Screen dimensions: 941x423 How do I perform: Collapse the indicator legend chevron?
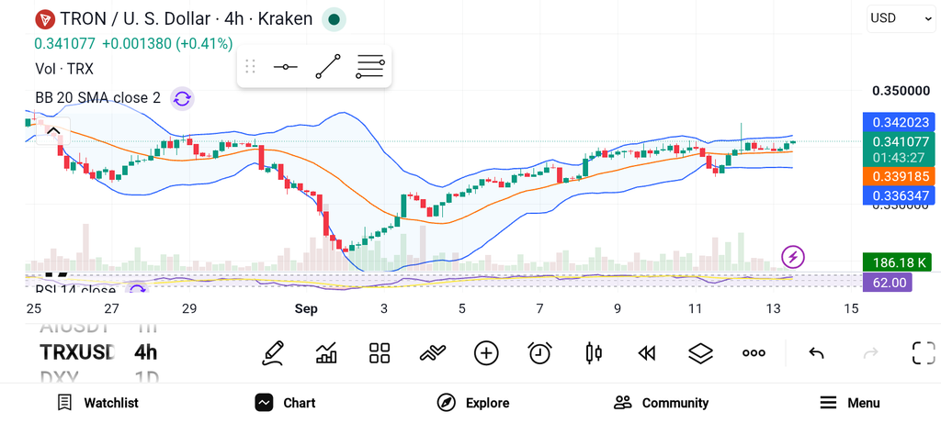coord(53,131)
